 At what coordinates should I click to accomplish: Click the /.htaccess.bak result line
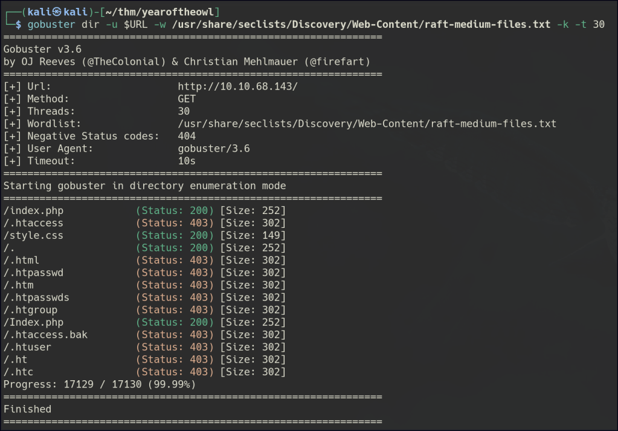pyautogui.click(x=45, y=334)
